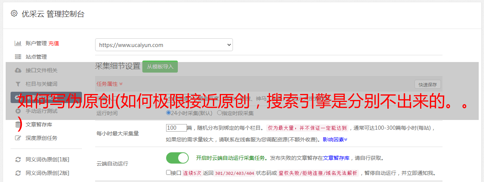Click the database icon for 文章暂存库

coord(18,124)
